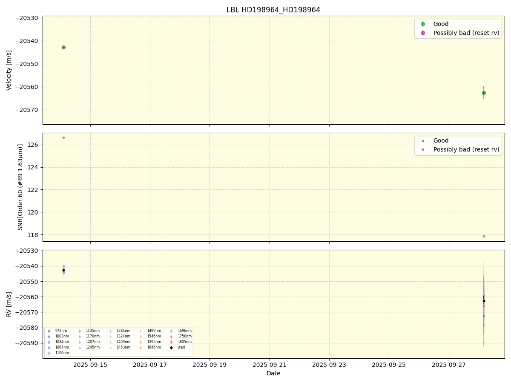Select the black vrad legend marker
The height and width of the screenshot is (383, 511).
(x=171, y=347)
